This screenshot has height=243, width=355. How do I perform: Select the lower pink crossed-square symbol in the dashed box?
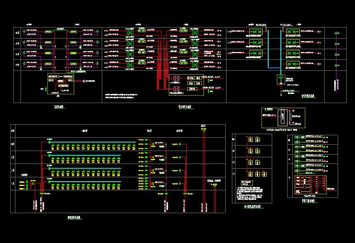click(177, 89)
